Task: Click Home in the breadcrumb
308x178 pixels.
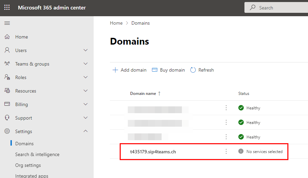Action: pos(116,23)
